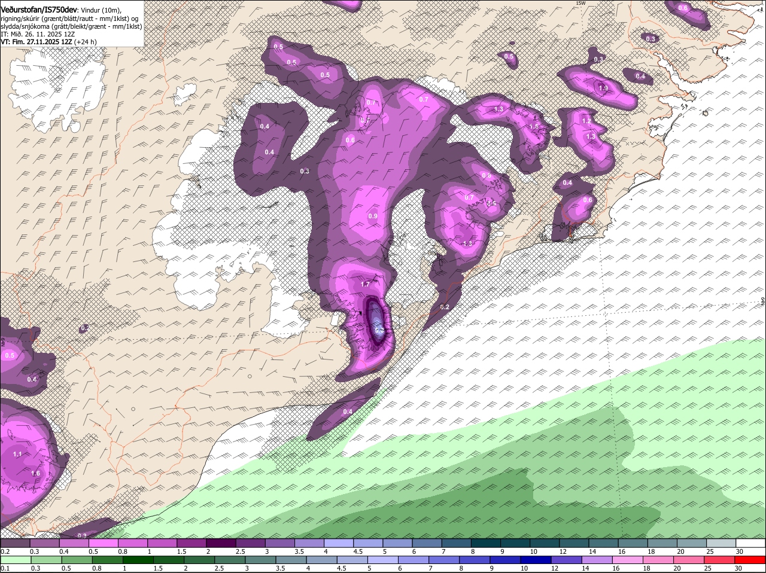Screen dimensions: 766x573
Task: Select light grey upper legend swatch labeled 25
Action: coord(721,543)
